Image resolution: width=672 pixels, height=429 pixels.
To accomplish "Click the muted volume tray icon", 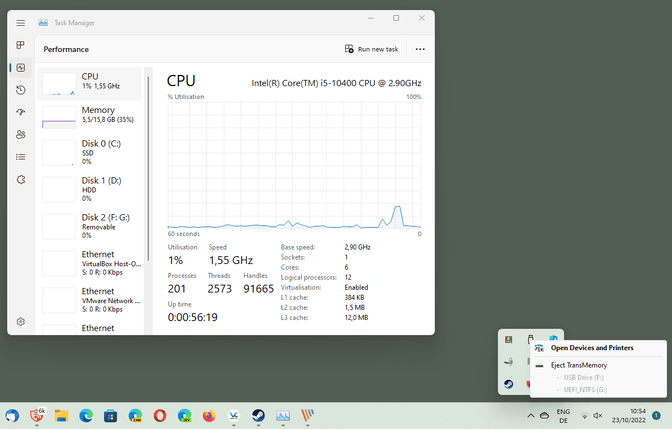I will click(598, 415).
